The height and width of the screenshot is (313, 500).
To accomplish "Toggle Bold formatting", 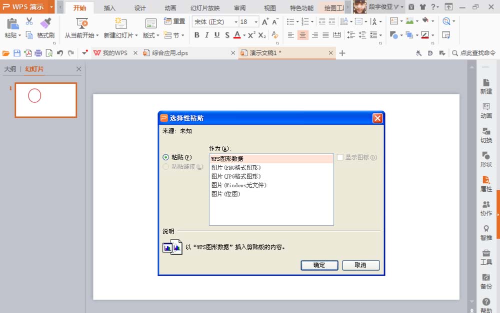I will [x=196, y=35].
